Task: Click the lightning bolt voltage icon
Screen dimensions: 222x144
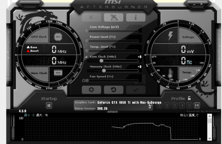Action: coord(171,36)
